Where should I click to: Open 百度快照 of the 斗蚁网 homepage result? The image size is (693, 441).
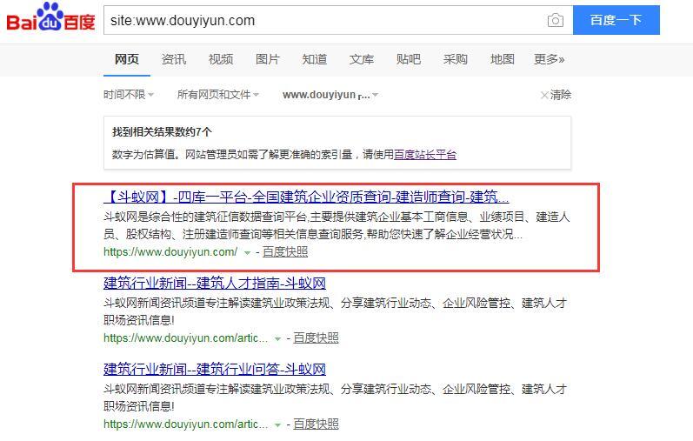(285, 252)
